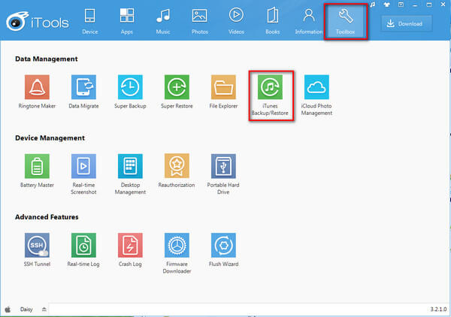Viewport: 451px width, 317px height.
Task: Go to the Photos tab
Action: pyautogui.click(x=199, y=21)
